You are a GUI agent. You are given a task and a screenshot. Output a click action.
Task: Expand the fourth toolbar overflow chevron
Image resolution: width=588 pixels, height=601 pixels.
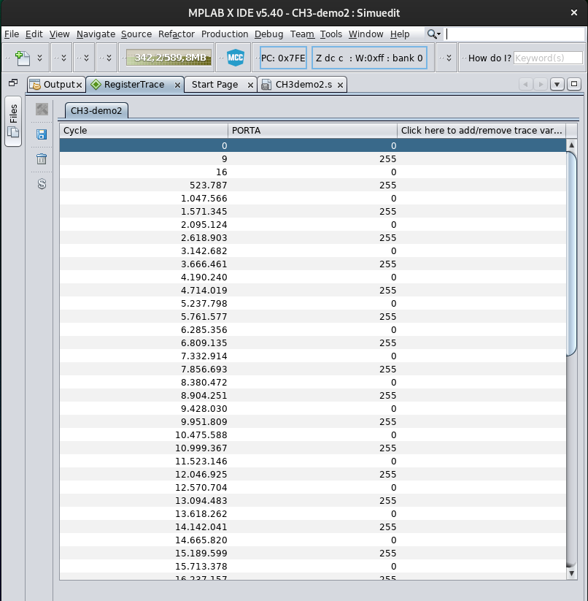tap(109, 58)
